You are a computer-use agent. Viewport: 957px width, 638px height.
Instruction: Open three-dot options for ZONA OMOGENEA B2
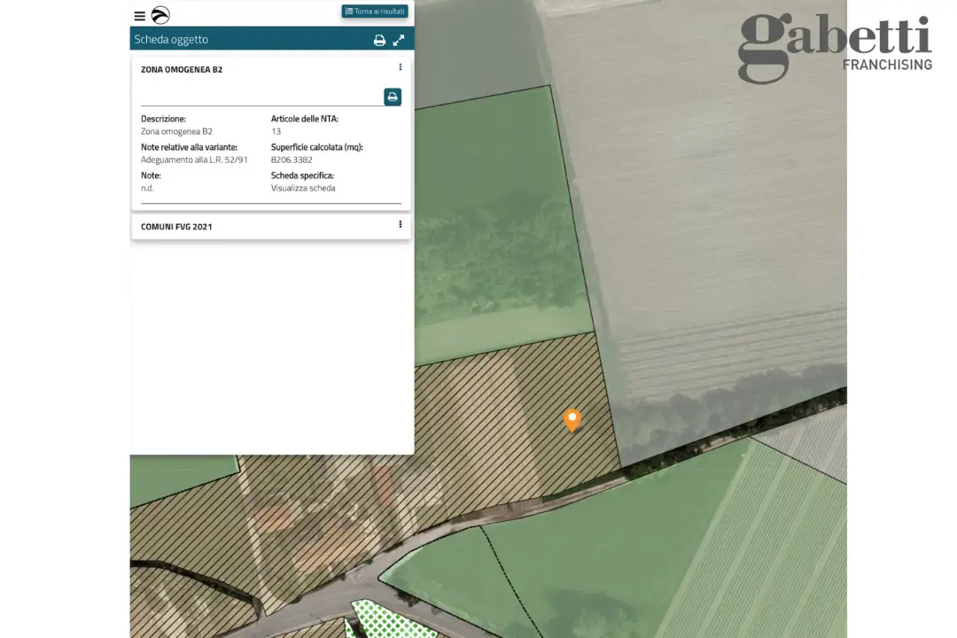(x=401, y=67)
